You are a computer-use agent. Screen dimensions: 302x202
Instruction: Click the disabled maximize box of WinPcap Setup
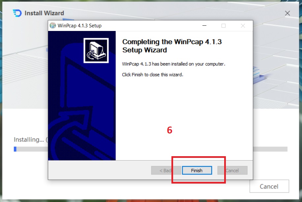pos(224,26)
